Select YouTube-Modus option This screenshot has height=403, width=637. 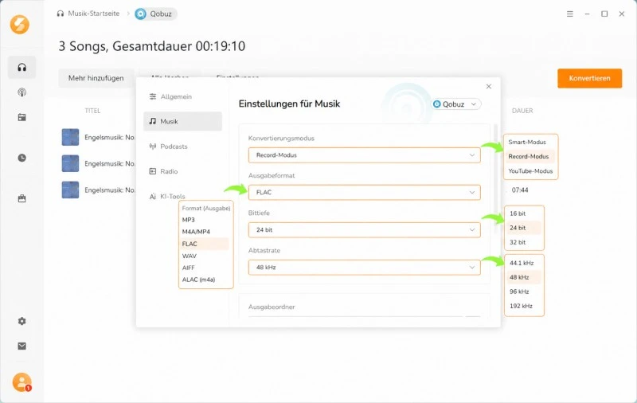click(530, 171)
